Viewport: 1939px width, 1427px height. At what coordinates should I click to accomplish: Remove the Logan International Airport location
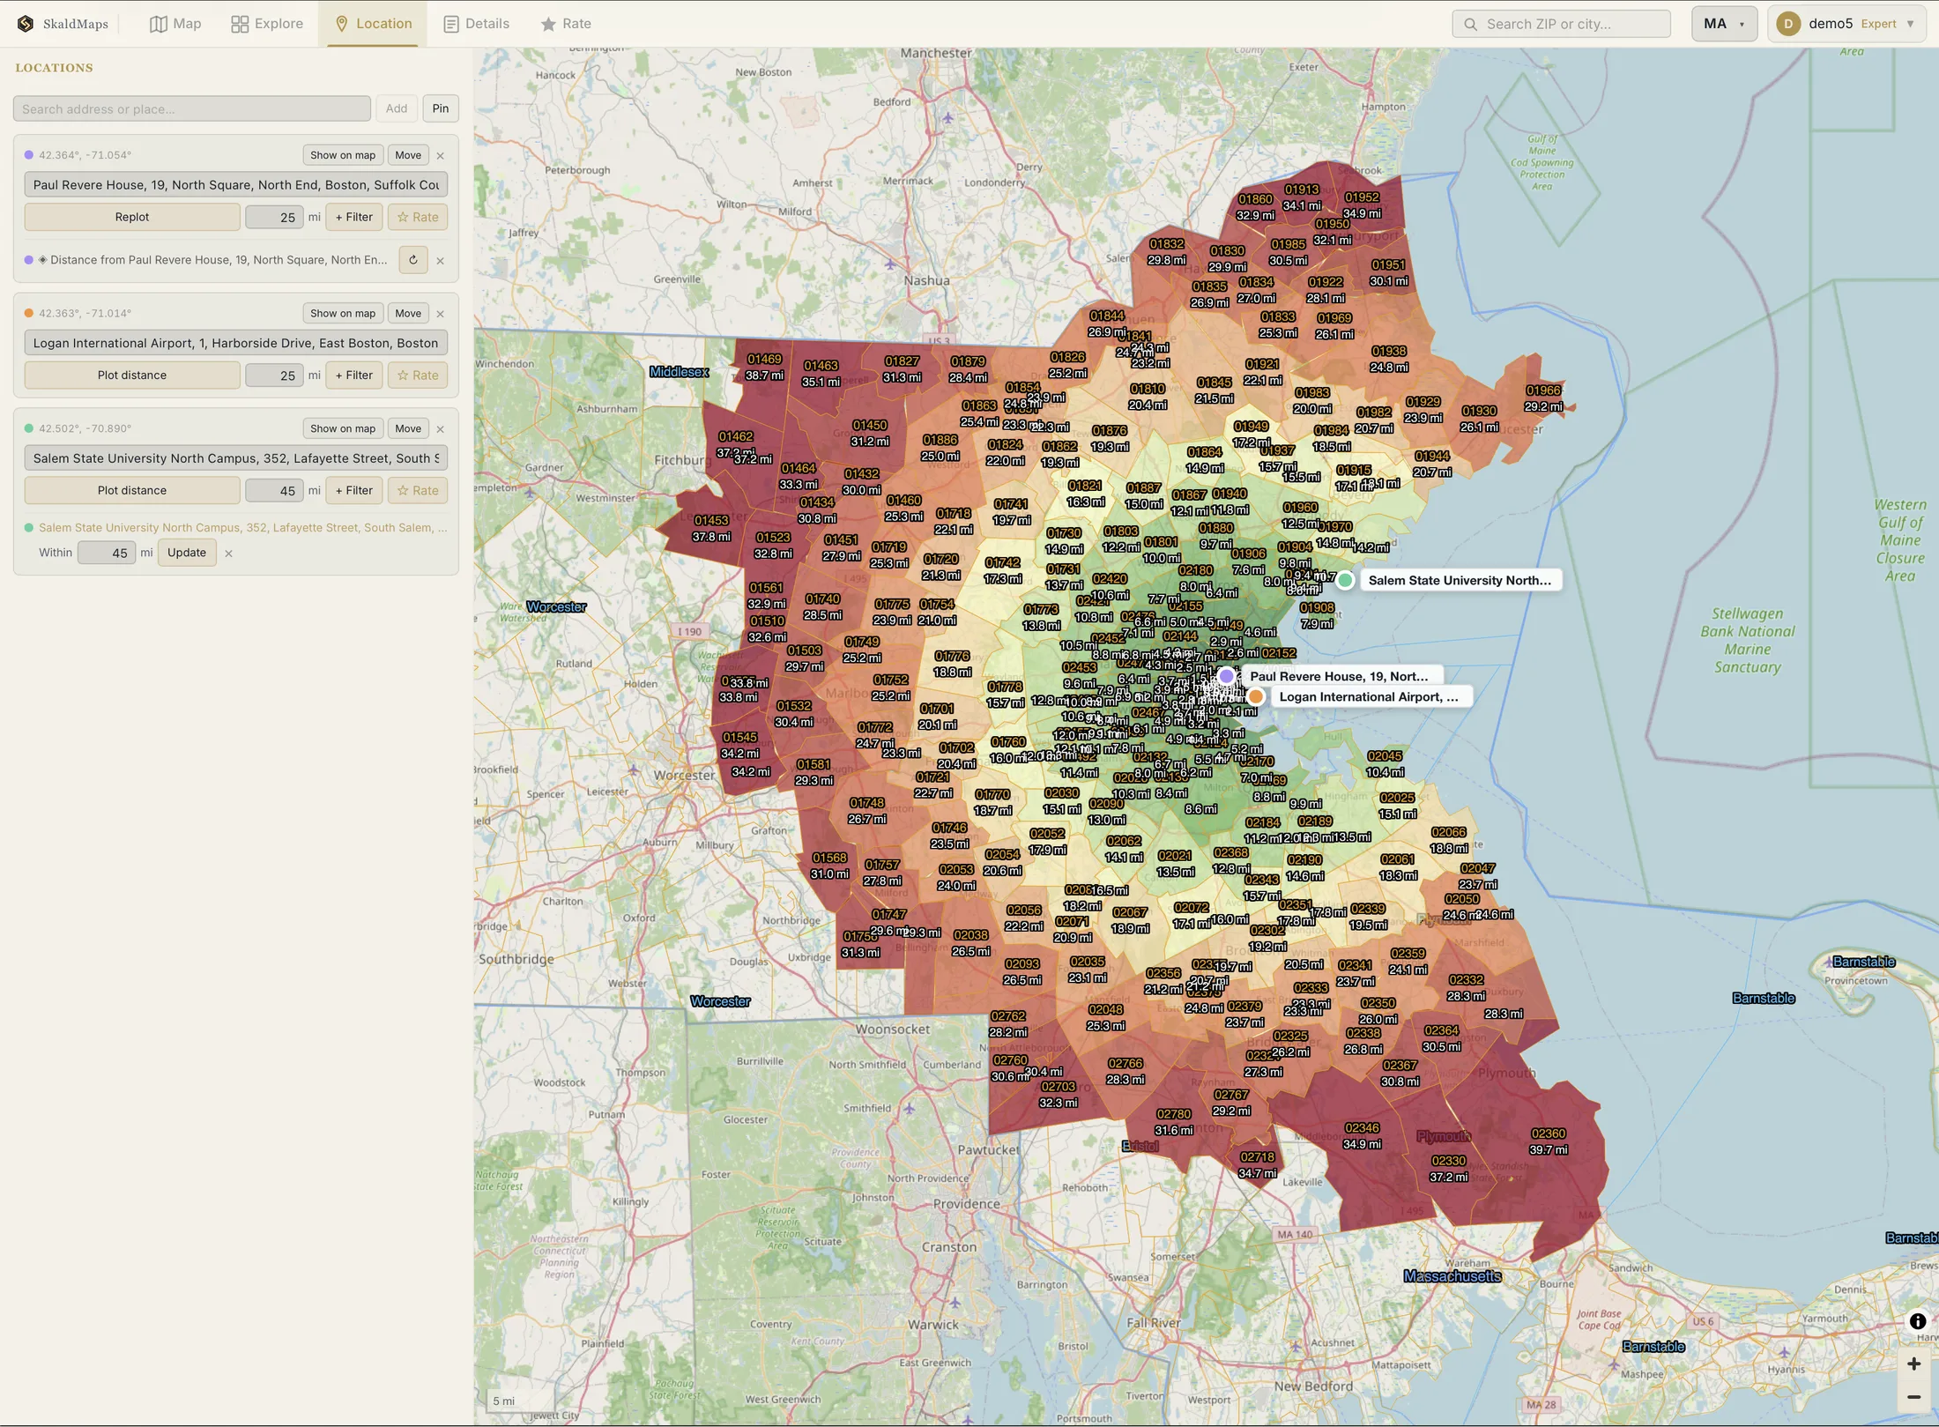pos(441,314)
